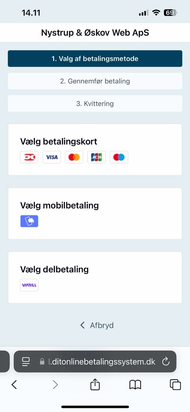The height and width of the screenshot is (412, 190).
Task: Choose the ViaBill installment payment icon
Action: click(x=29, y=285)
